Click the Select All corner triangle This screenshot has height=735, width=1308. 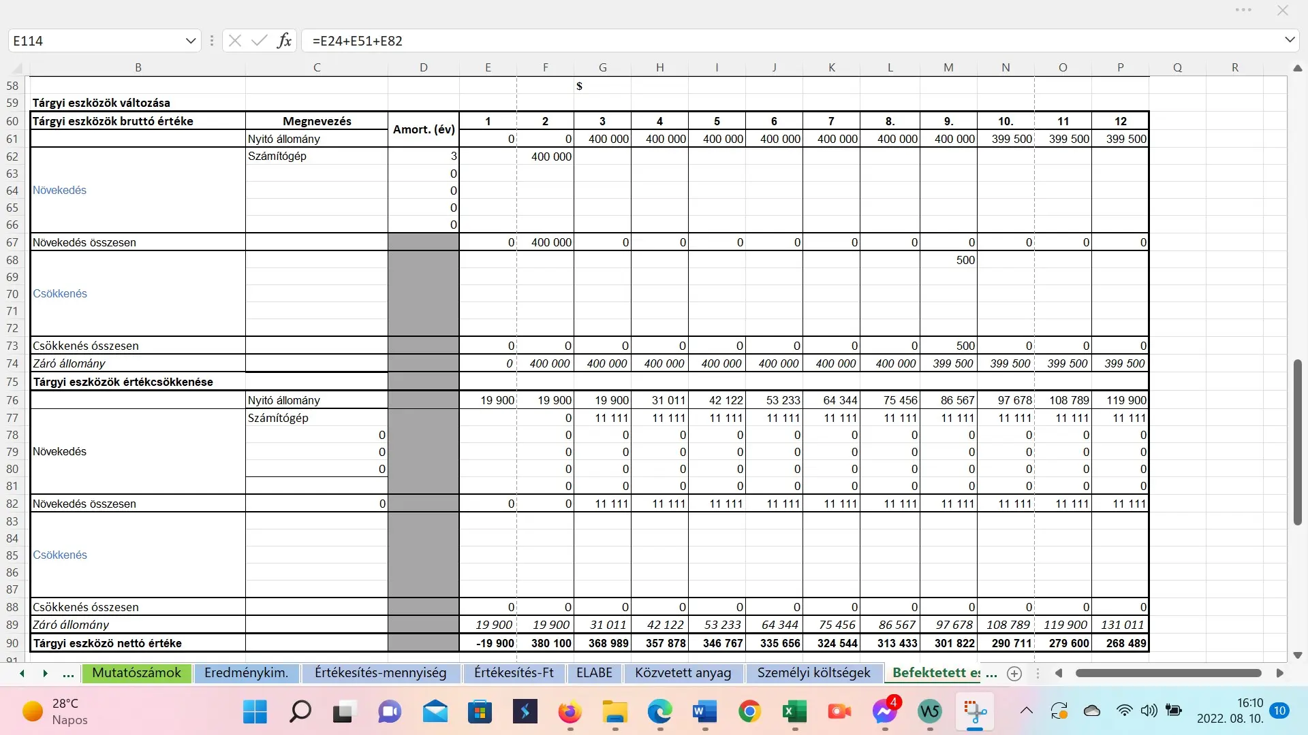coord(17,68)
